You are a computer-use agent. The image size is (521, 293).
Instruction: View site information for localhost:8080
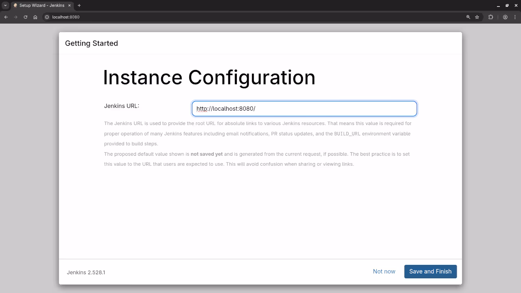pyautogui.click(x=47, y=17)
